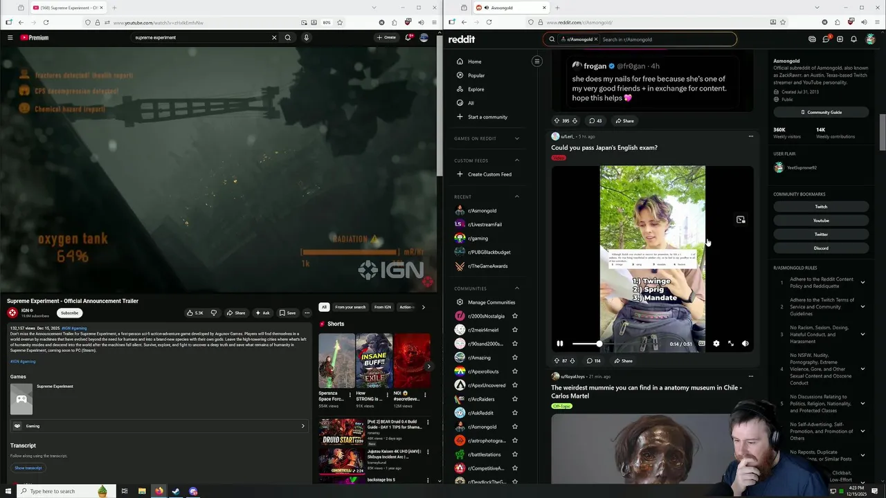This screenshot has height=498, width=886.
Task: Collapse the Recent section
Action: pyautogui.click(x=517, y=197)
